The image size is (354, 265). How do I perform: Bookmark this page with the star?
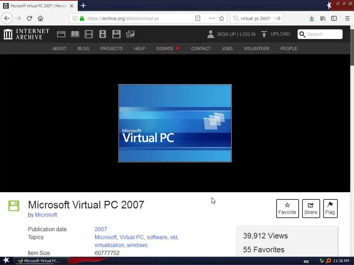pyautogui.click(x=222, y=18)
